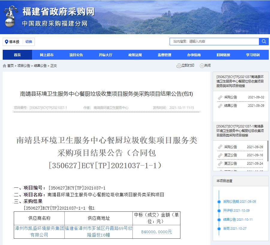Viewport: 270px width, 245px height.
Task: Click link icon beside 结果公告 2021-09-09
Action: click(x=220, y=106)
